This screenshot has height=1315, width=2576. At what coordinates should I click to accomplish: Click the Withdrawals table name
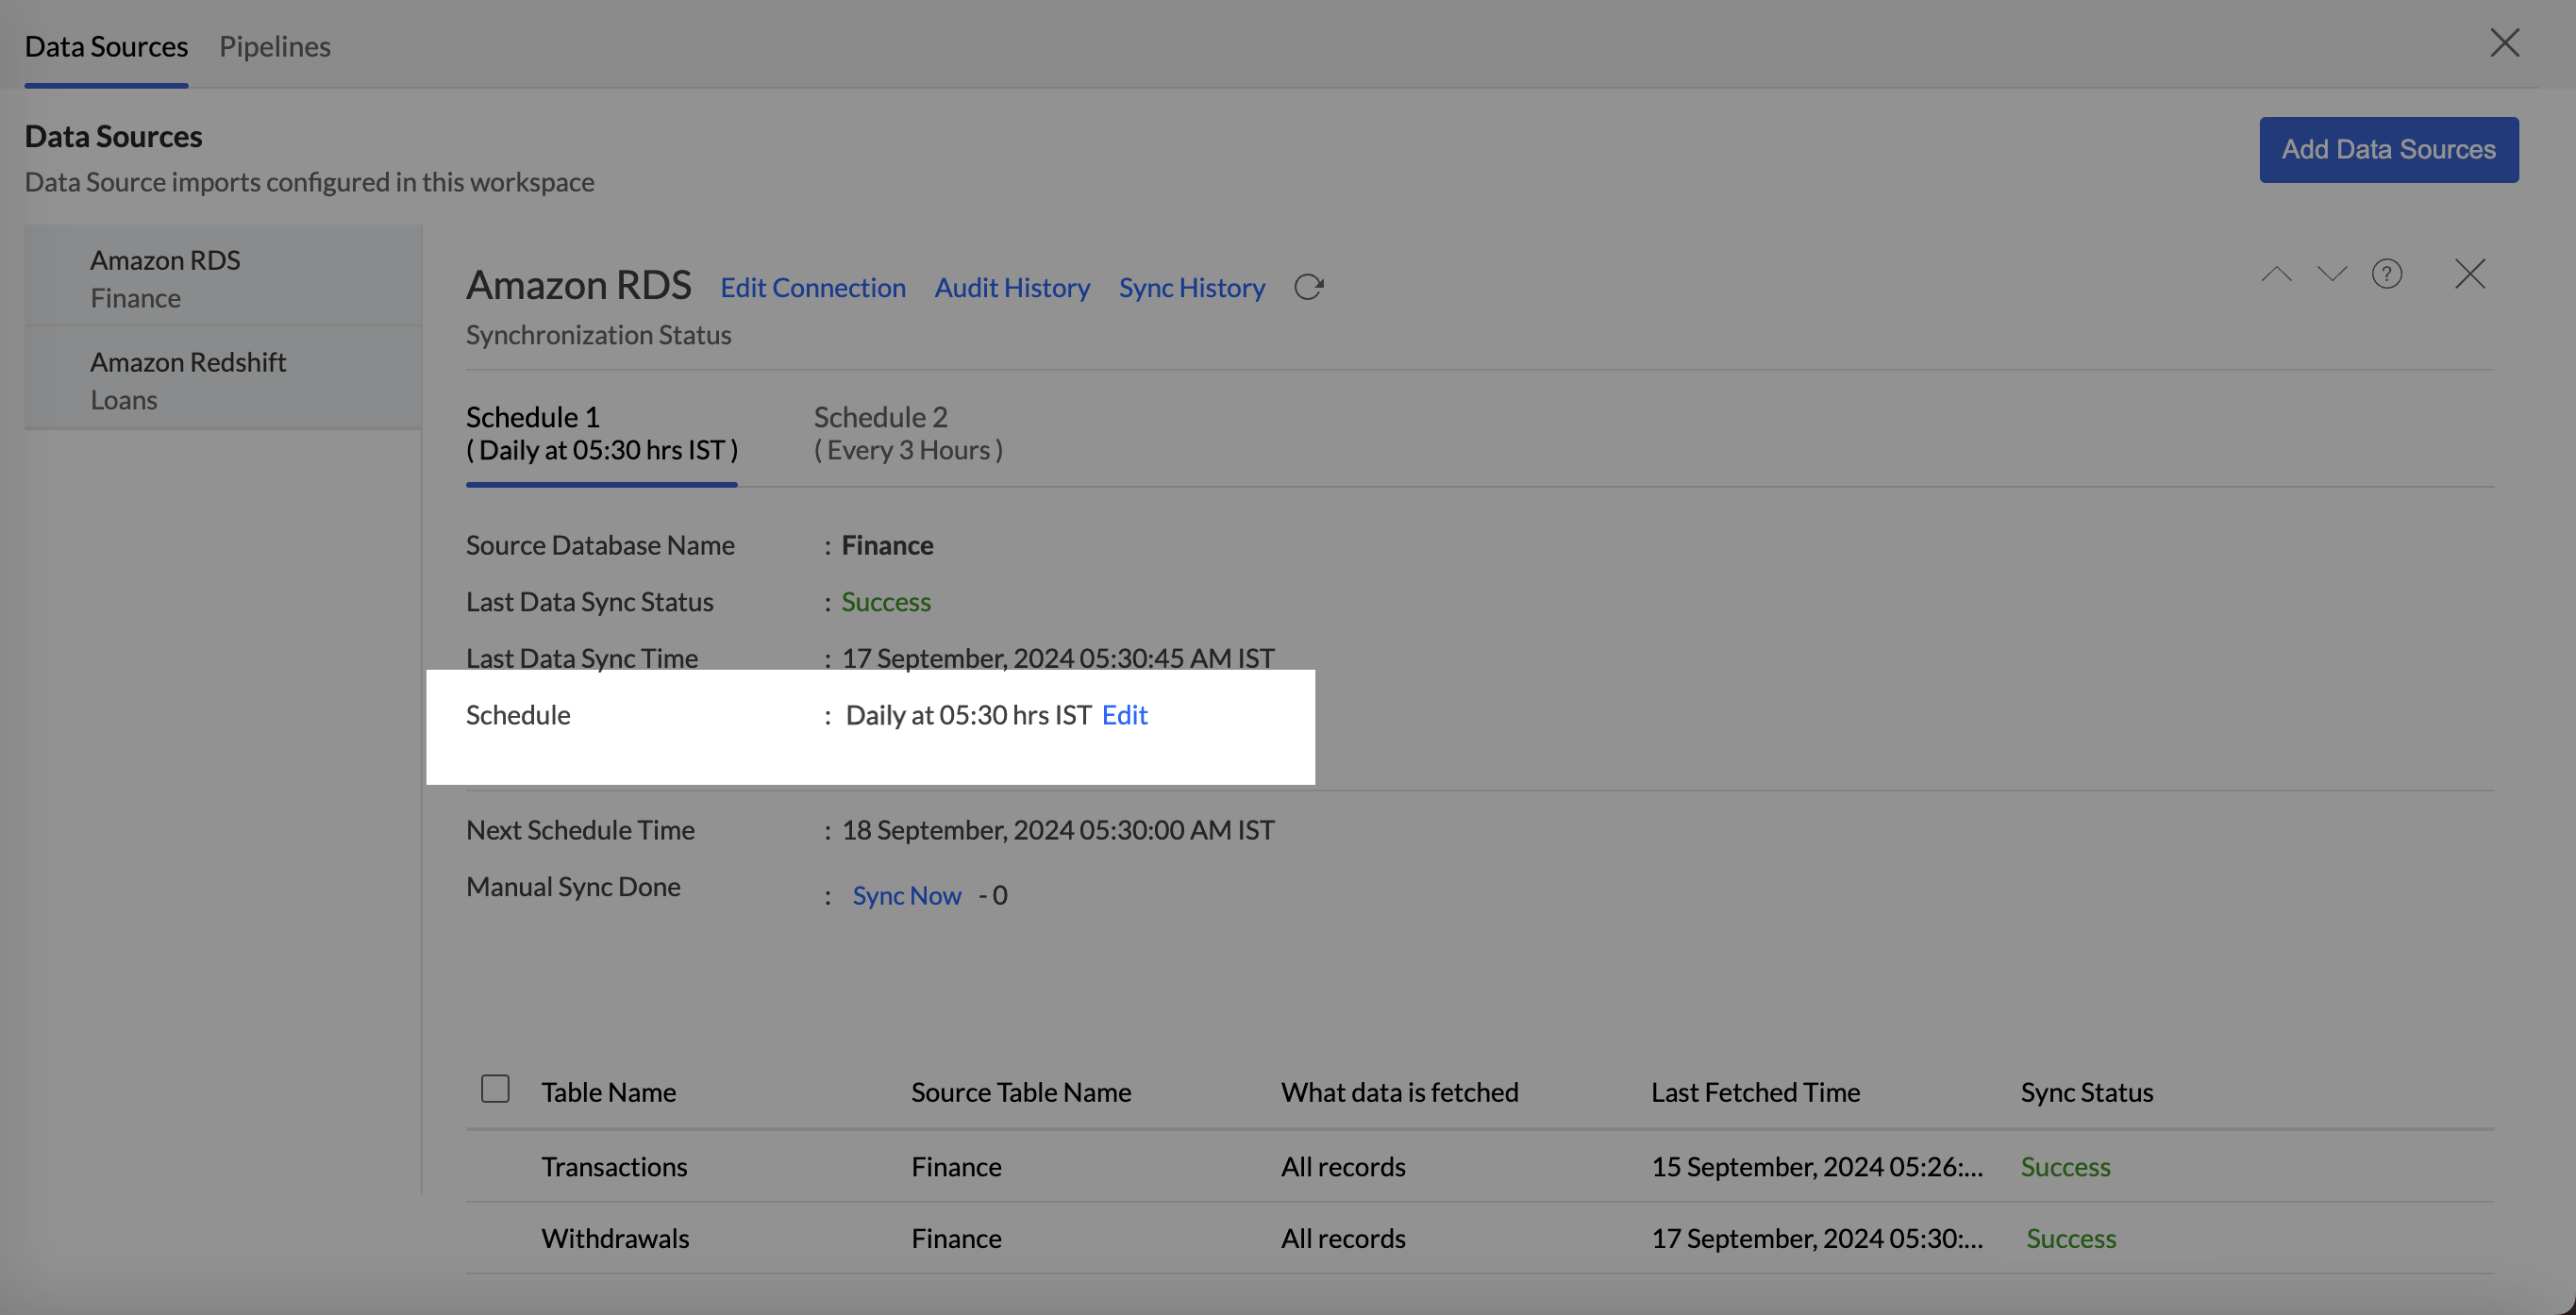pos(615,1238)
